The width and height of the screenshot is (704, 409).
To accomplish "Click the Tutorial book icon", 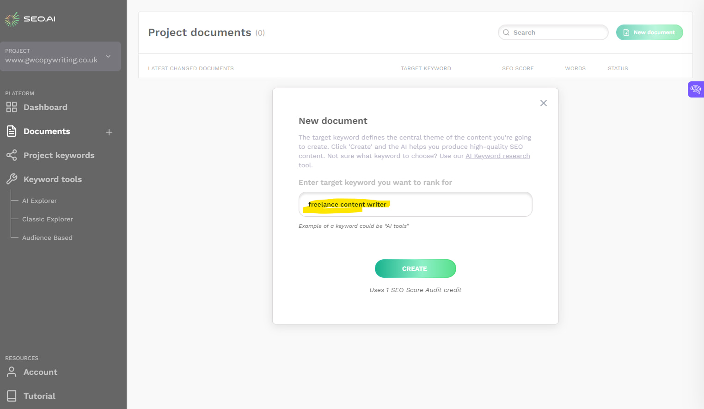I will tap(12, 396).
